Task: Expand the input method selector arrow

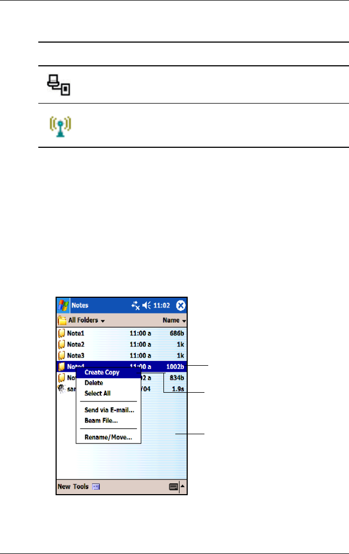Action: (x=183, y=487)
